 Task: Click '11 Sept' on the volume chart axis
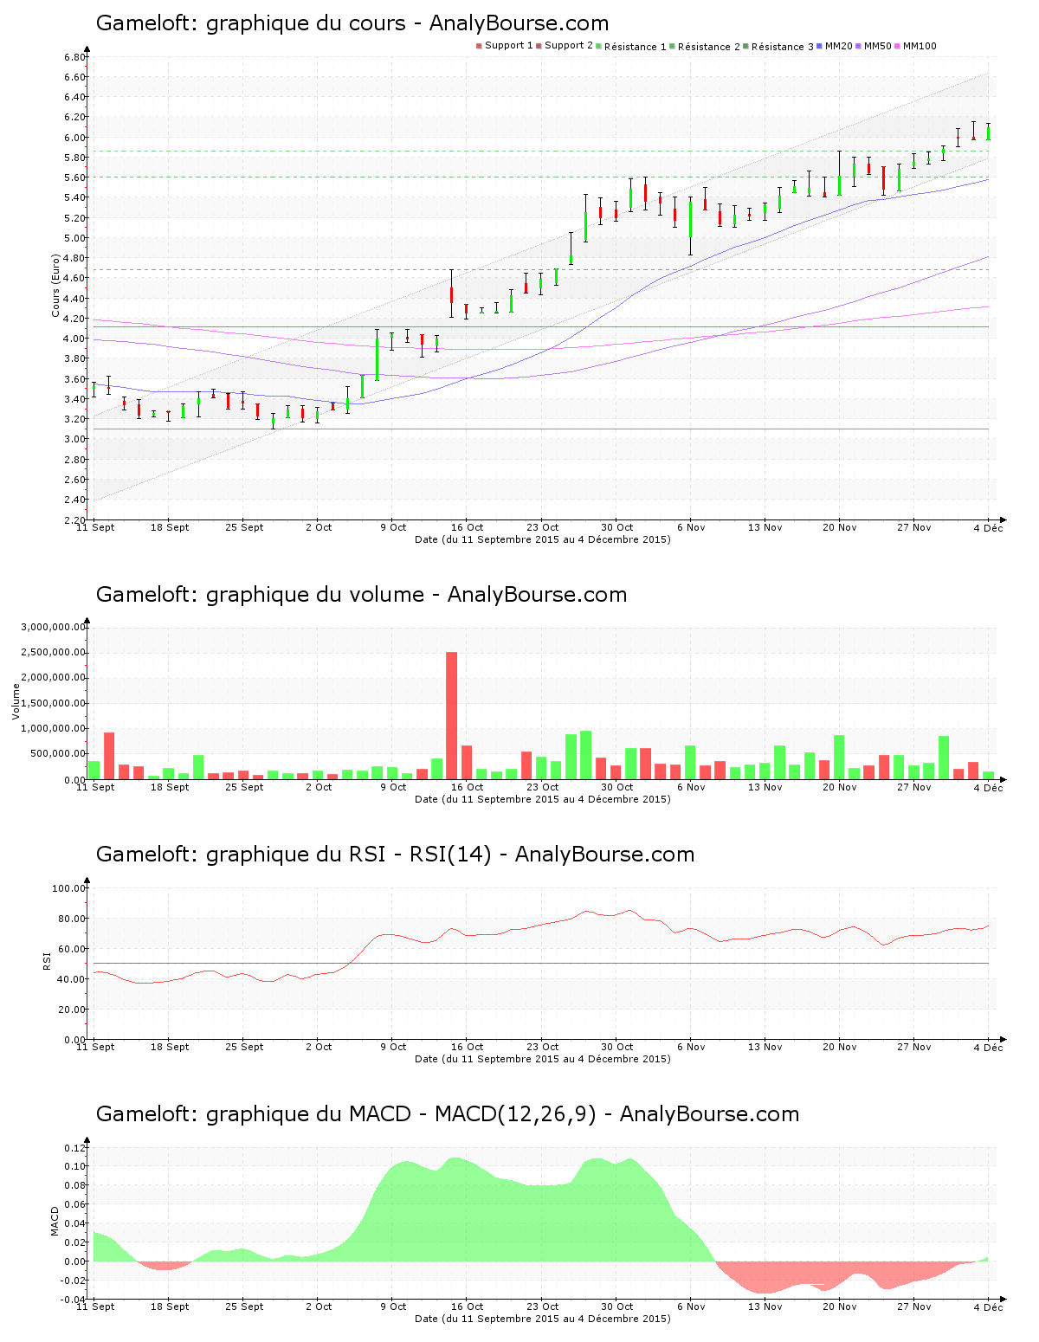(95, 787)
